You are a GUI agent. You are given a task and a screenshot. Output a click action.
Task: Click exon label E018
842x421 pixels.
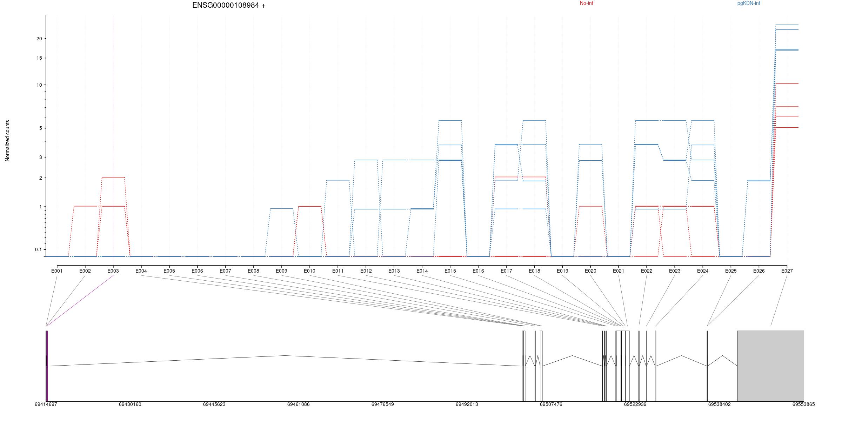pos(534,271)
